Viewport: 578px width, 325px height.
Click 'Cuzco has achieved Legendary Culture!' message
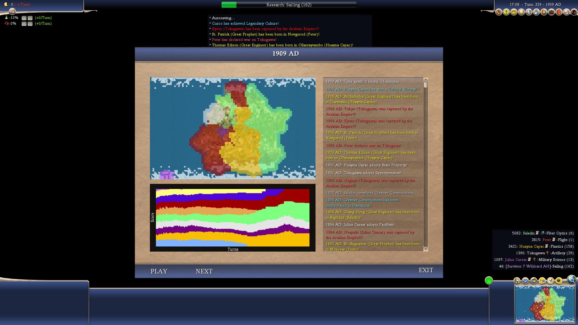(x=245, y=23)
